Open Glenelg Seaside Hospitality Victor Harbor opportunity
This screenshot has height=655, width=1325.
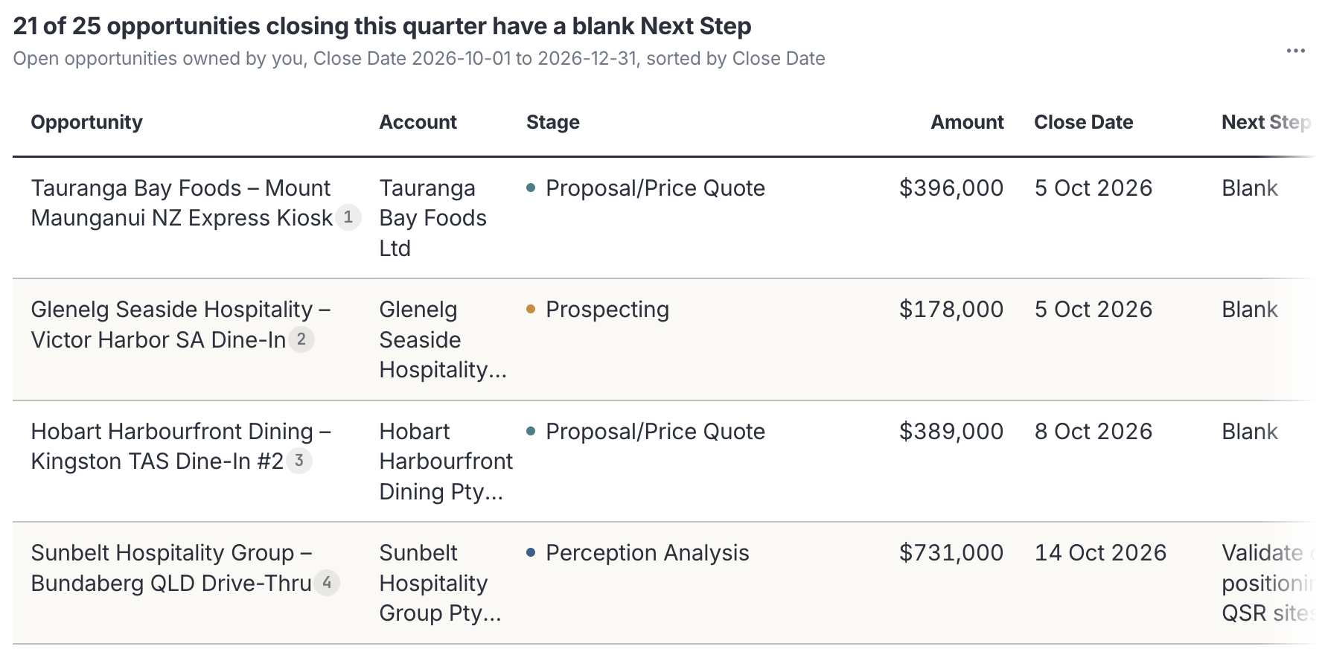[180, 325]
